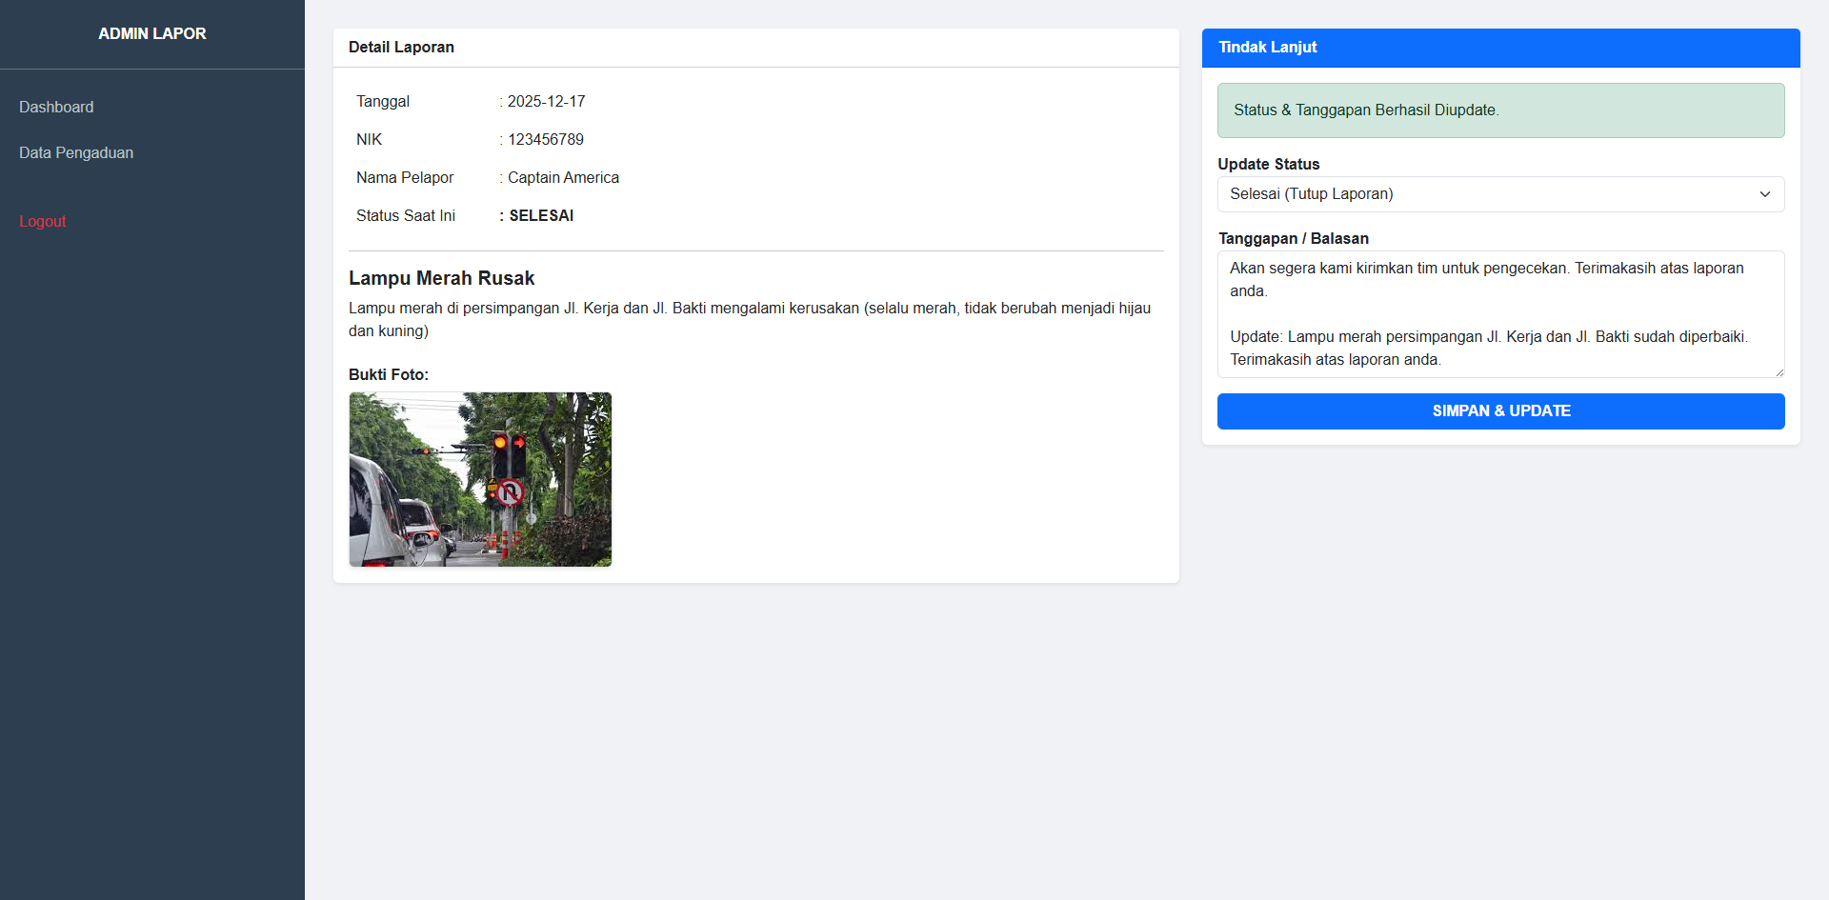Click the Tindak Lanjut panel header
The height and width of the screenshot is (900, 1829).
[x=1268, y=47]
